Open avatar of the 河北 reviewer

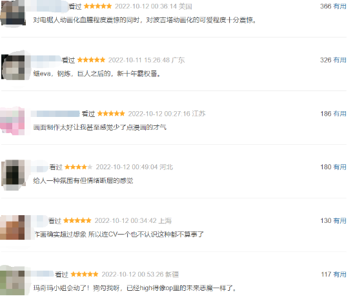click(13, 174)
